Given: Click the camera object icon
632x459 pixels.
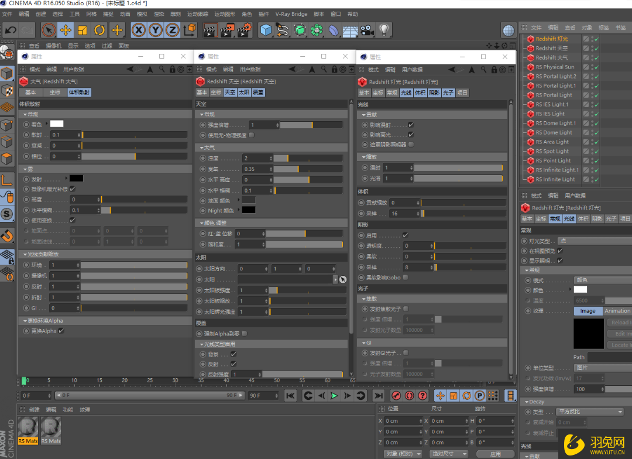Looking at the screenshot, I should 367,30.
